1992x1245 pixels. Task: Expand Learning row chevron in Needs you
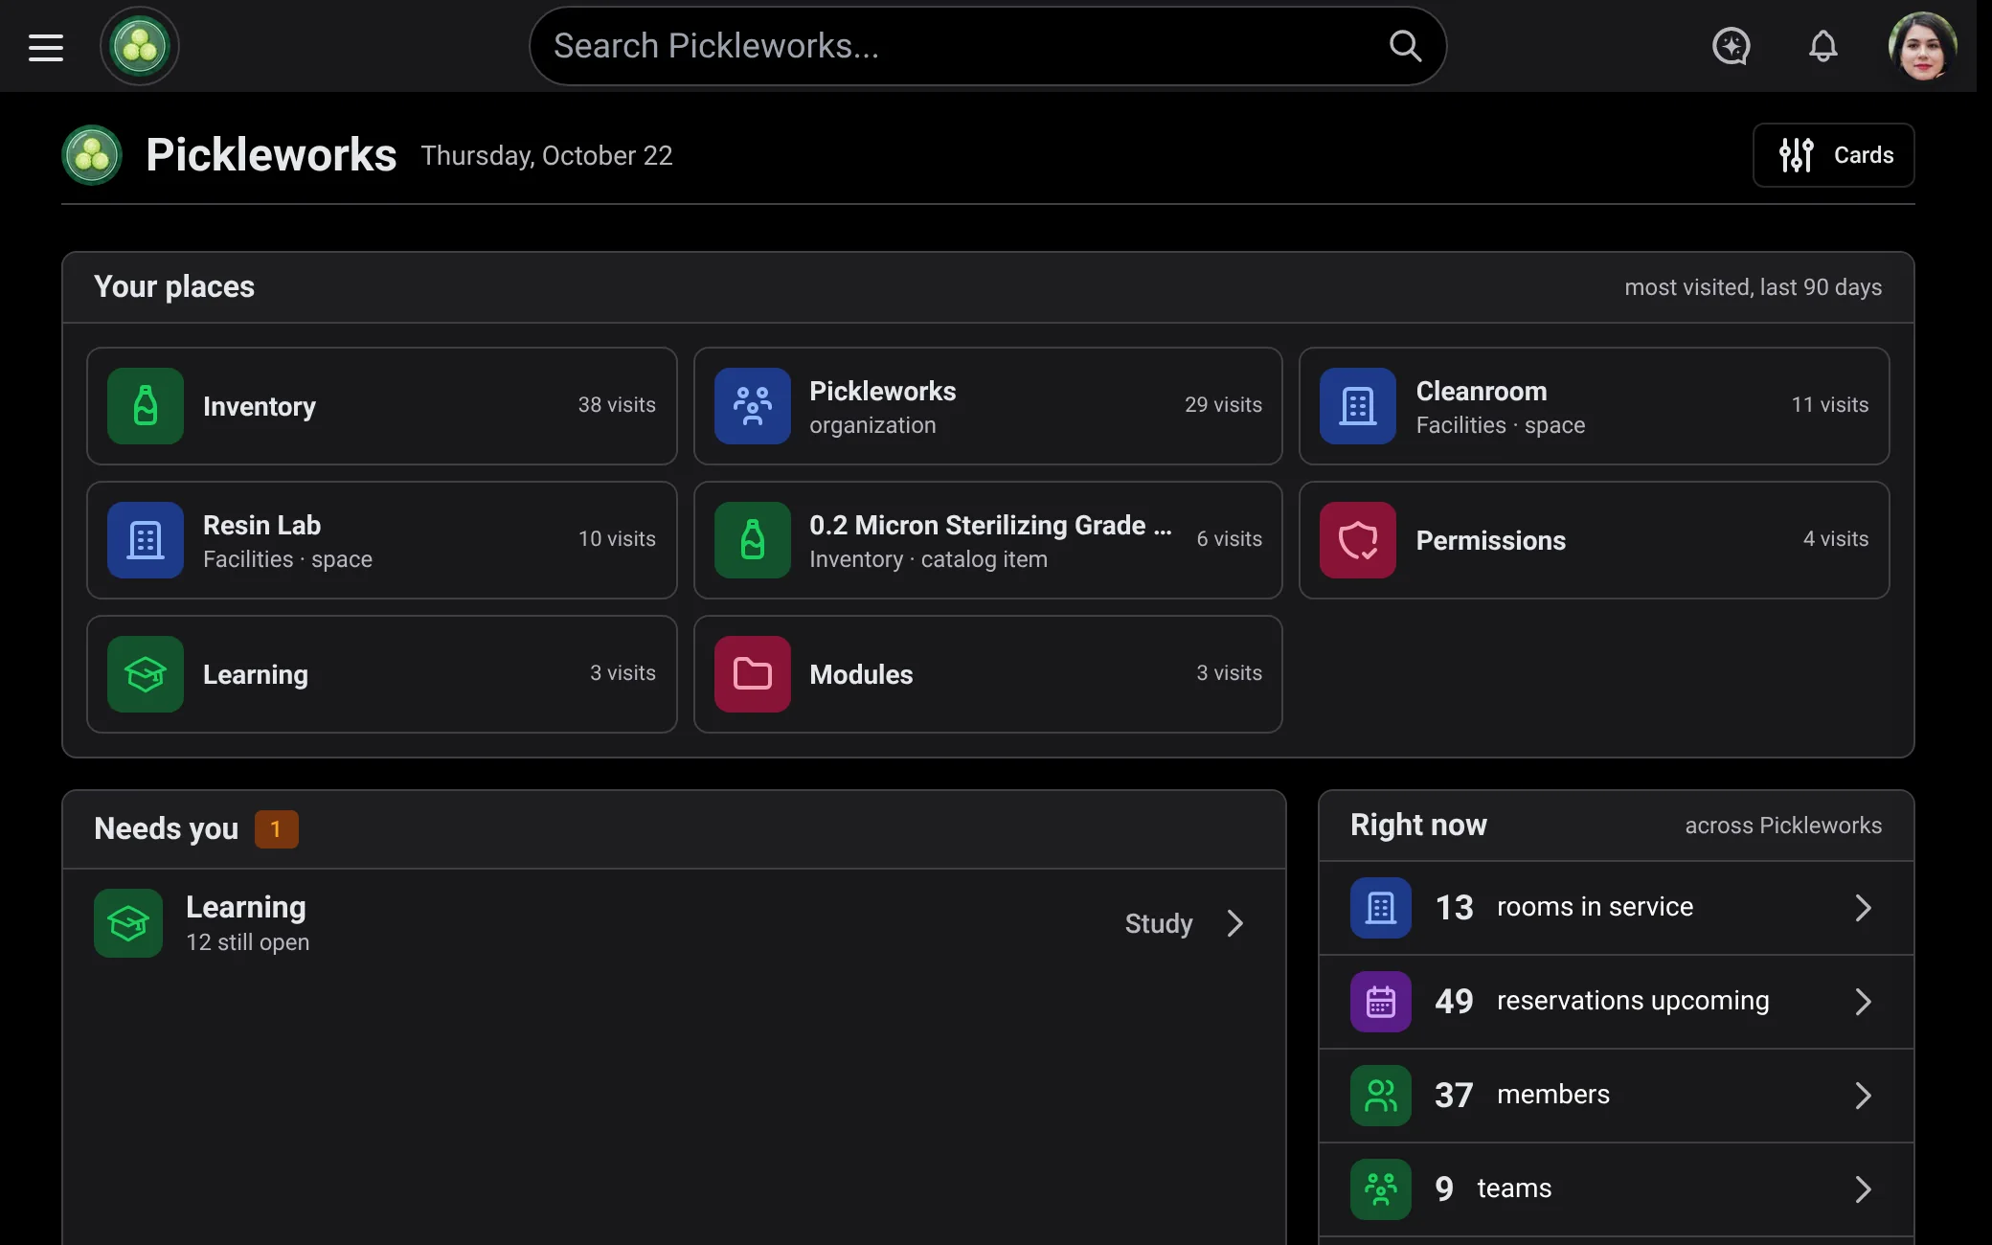[1235, 923]
